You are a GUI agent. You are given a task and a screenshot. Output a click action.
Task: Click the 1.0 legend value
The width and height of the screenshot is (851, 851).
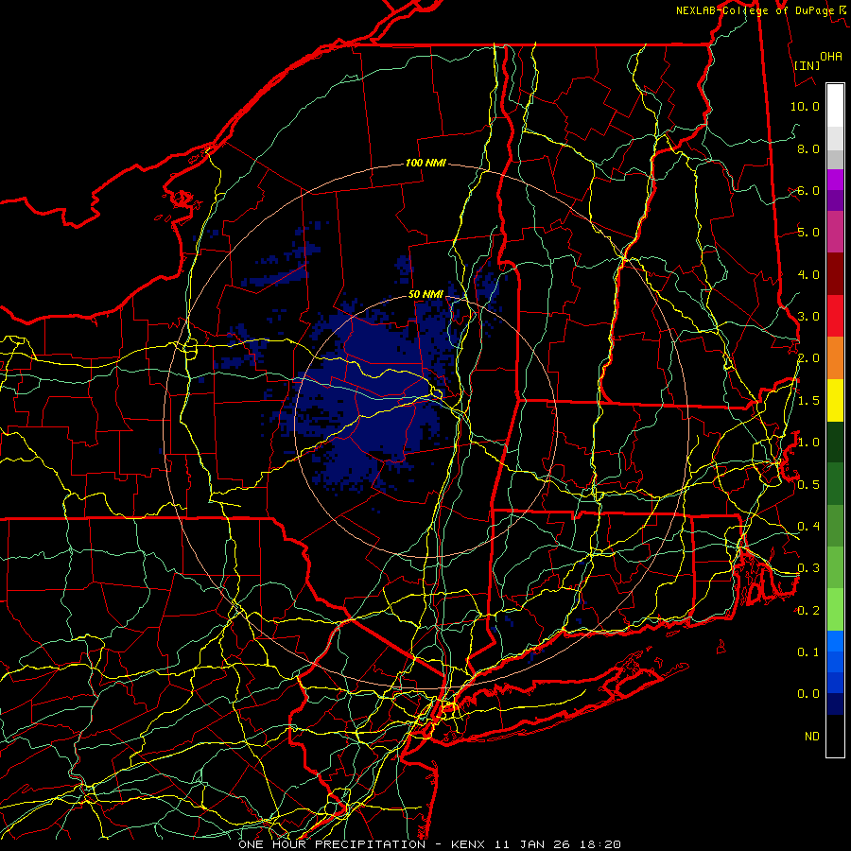[808, 442]
